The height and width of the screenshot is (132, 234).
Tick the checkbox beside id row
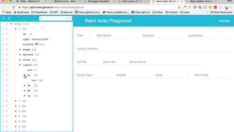pyautogui.click(x=7, y=34)
